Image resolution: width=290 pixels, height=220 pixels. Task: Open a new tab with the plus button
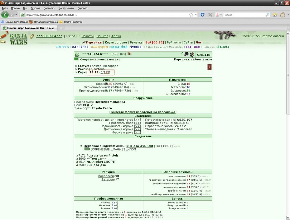61,28
